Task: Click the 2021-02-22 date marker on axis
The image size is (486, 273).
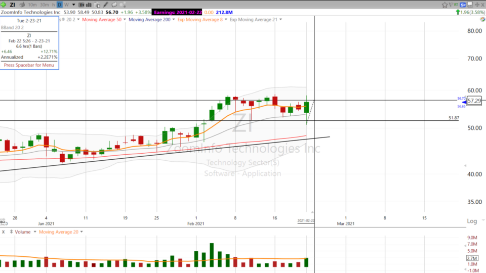Action: pyautogui.click(x=306, y=221)
